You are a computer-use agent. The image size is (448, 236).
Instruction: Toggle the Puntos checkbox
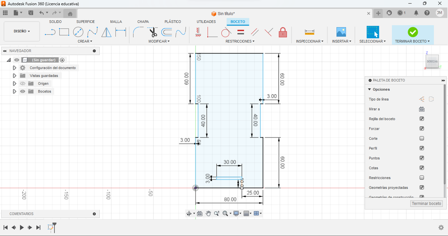[x=422, y=158]
